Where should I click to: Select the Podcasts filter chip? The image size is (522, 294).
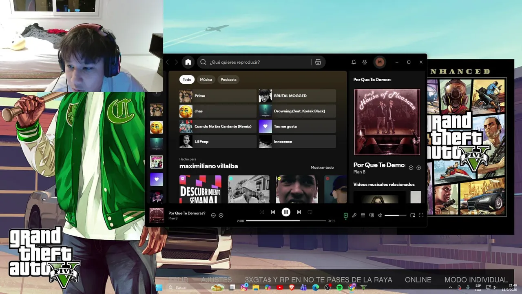(x=228, y=80)
